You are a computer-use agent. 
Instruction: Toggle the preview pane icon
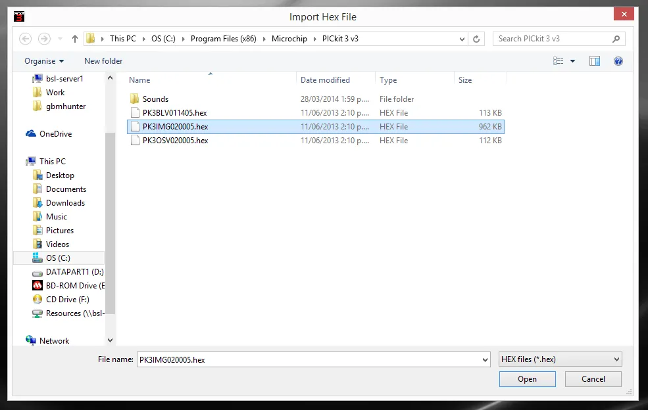click(x=595, y=61)
